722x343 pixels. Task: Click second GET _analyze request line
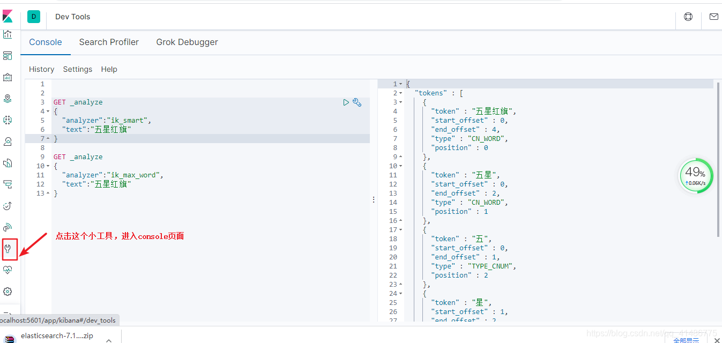78,157
